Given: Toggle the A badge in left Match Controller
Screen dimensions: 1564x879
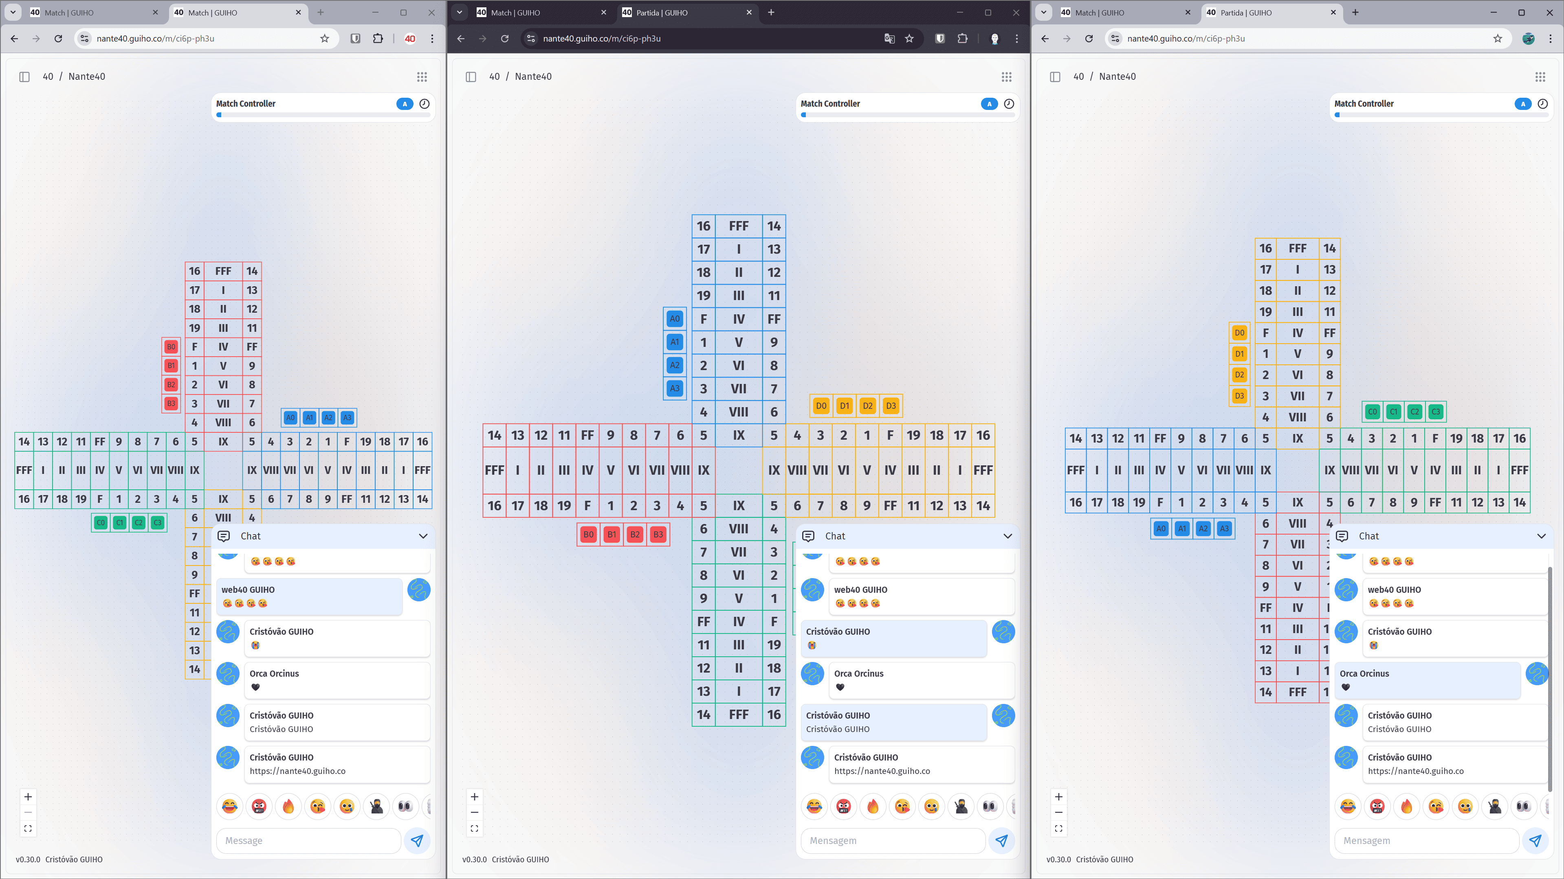Looking at the screenshot, I should pyautogui.click(x=405, y=104).
